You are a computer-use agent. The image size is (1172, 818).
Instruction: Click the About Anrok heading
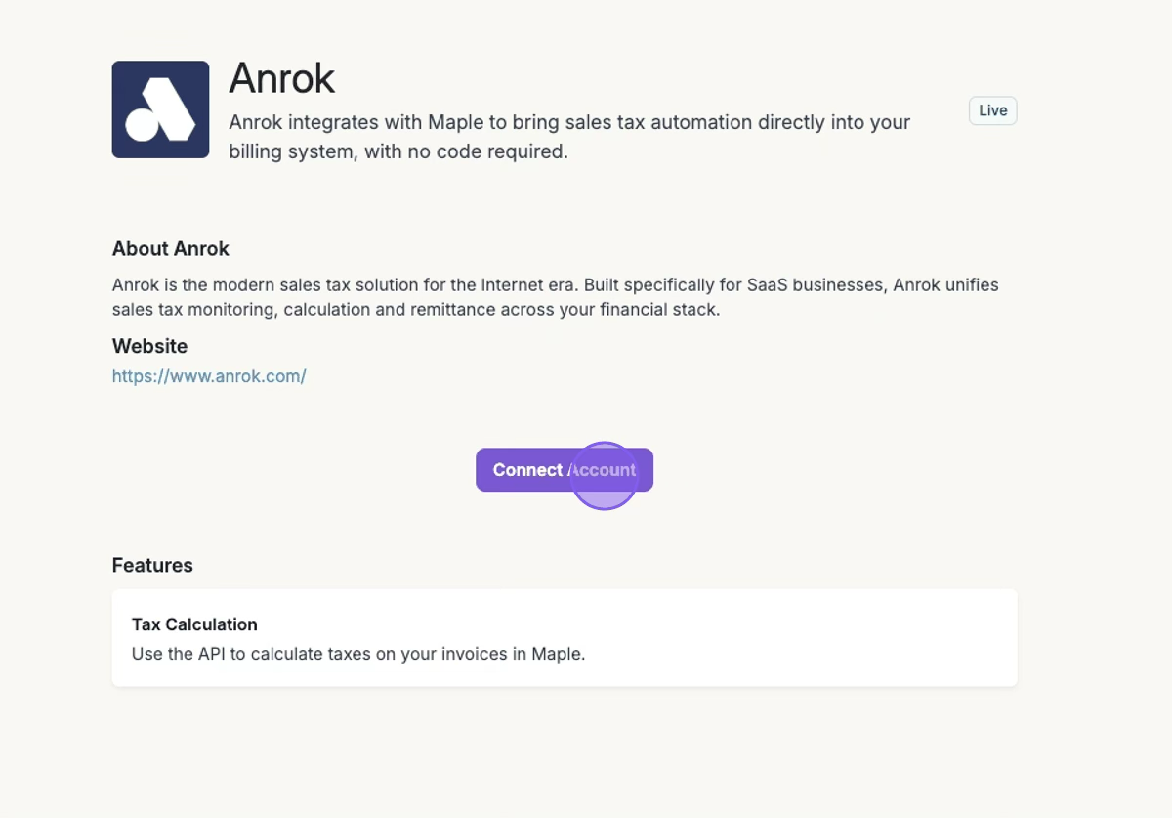click(x=171, y=249)
